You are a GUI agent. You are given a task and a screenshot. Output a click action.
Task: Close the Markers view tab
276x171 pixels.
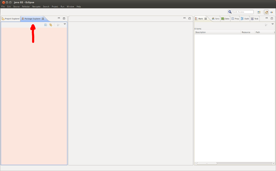205,19
